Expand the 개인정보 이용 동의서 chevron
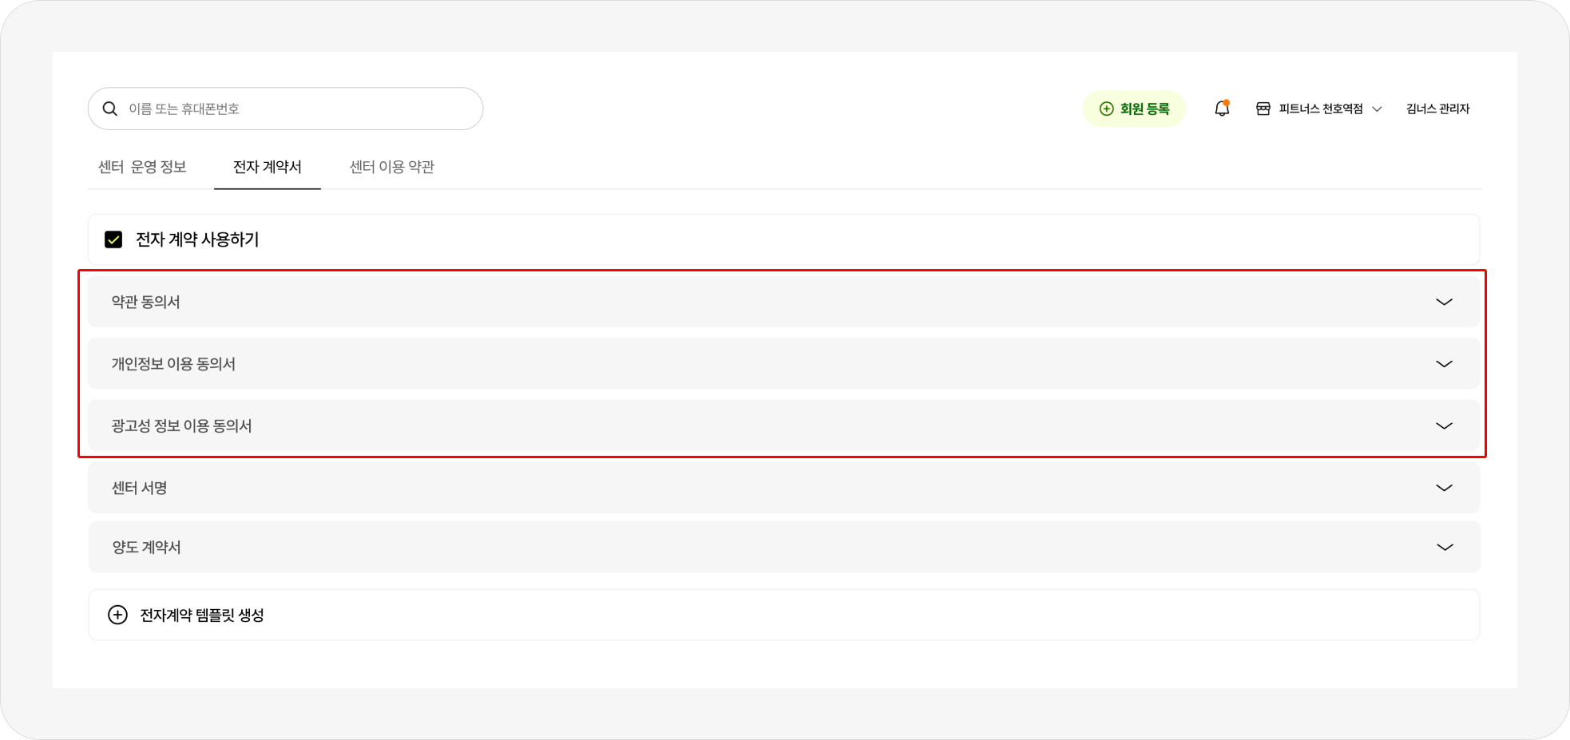The width and height of the screenshot is (1570, 740). coord(1444,364)
